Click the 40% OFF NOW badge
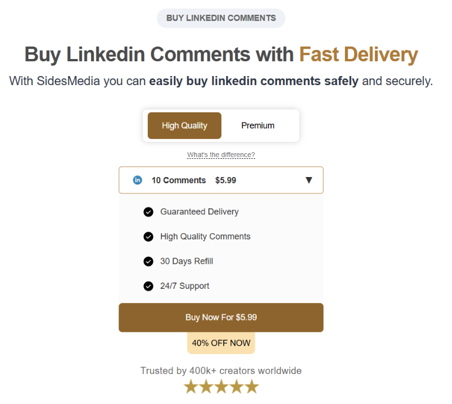This screenshot has height=404, width=452. click(221, 343)
